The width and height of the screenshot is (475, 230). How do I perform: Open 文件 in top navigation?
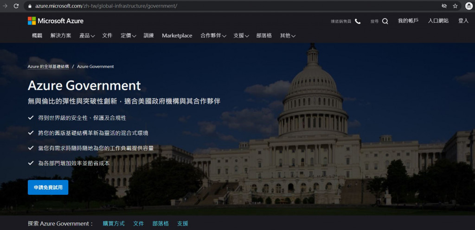pyautogui.click(x=107, y=36)
